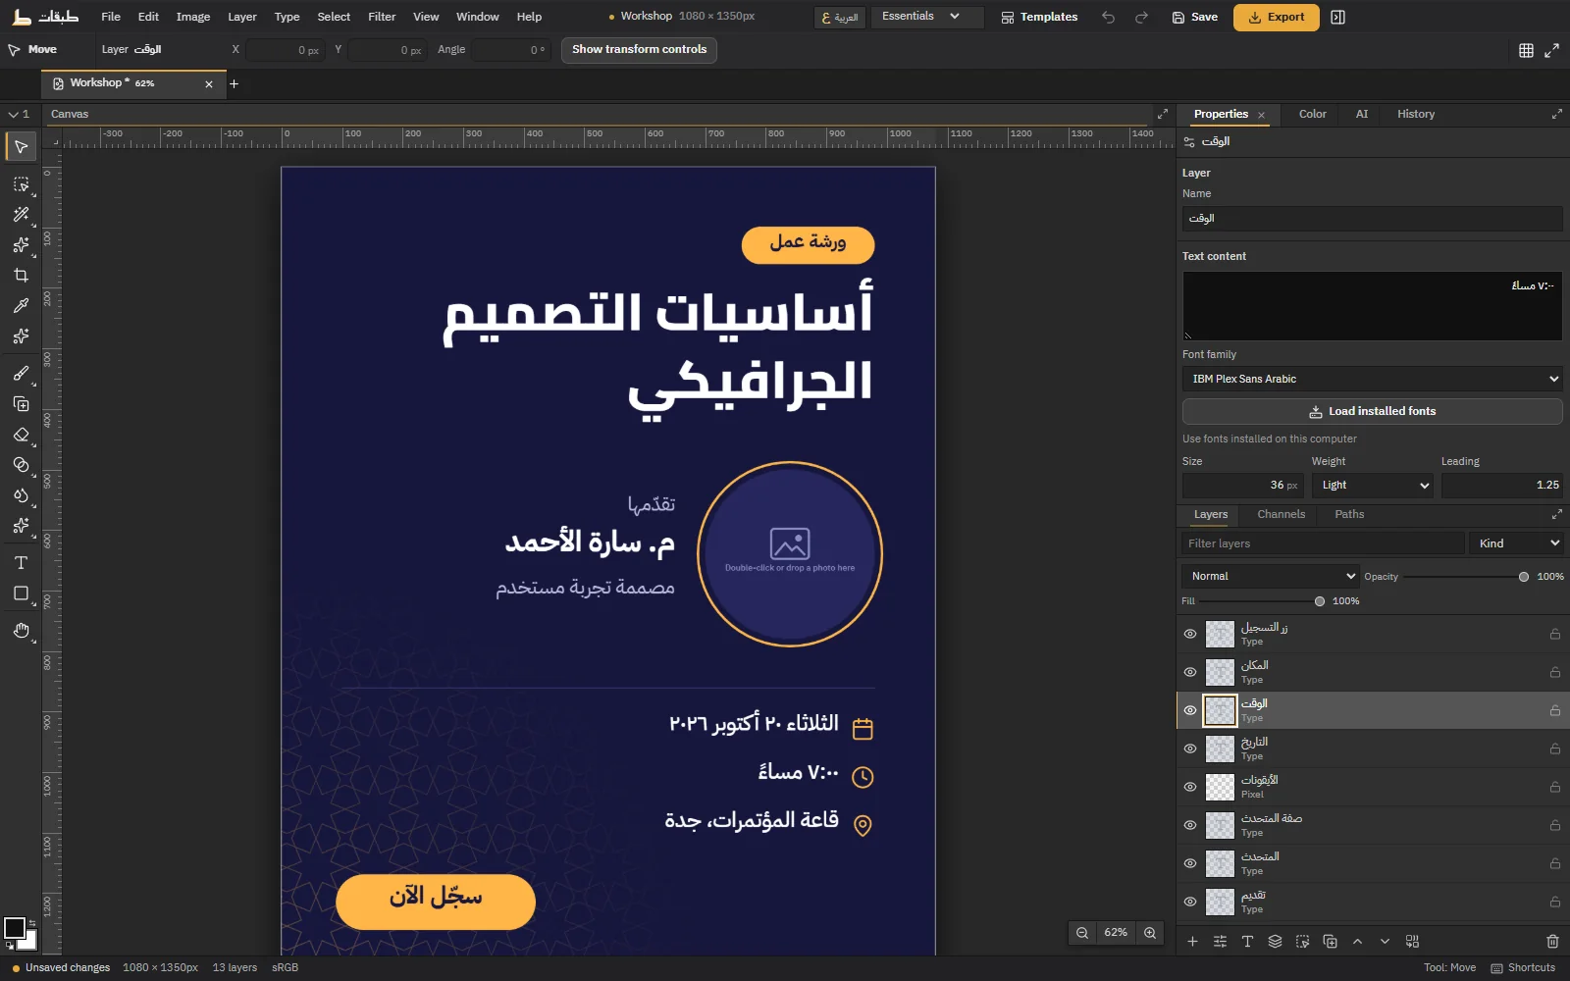The width and height of the screenshot is (1570, 981).
Task: Select the Hand pan tool
Action: point(21,631)
